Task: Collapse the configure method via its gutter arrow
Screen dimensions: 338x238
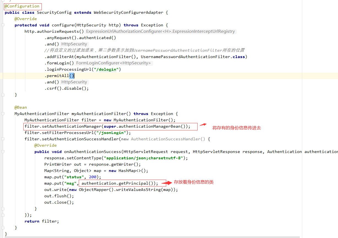Action: pos(3,25)
